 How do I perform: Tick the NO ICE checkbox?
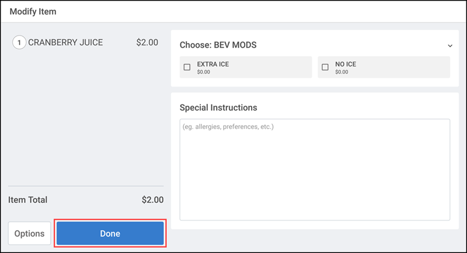tap(325, 67)
